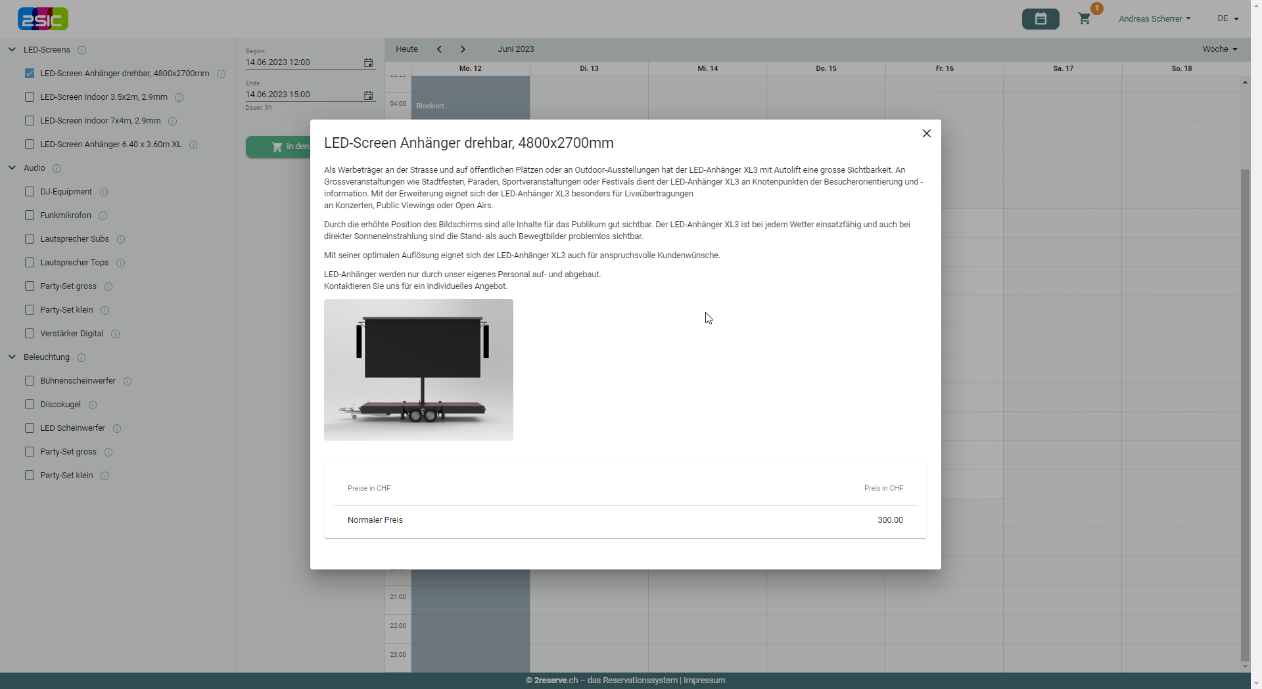Open Andreas Scherrer user menu
Viewport: 1262px width, 689px height.
coord(1154,19)
